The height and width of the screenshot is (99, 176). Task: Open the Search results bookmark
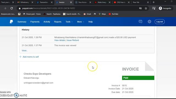(72, 14)
